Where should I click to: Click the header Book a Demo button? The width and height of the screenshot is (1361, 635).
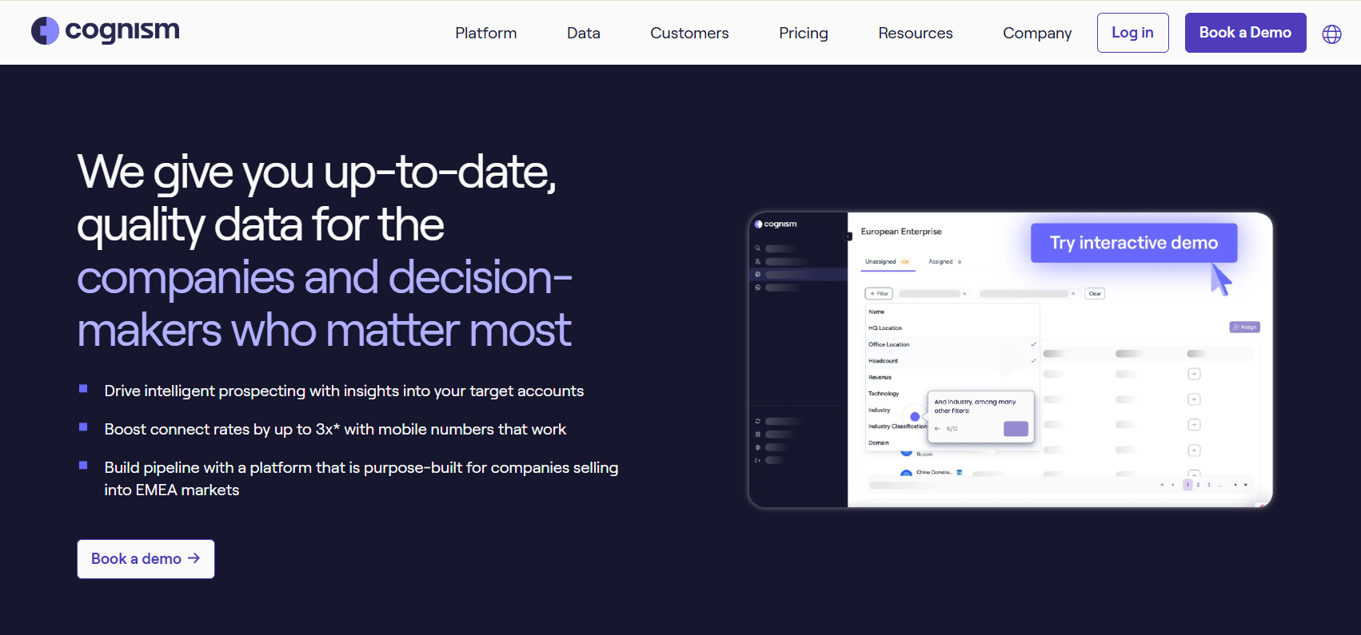(x=1245, y=33)
